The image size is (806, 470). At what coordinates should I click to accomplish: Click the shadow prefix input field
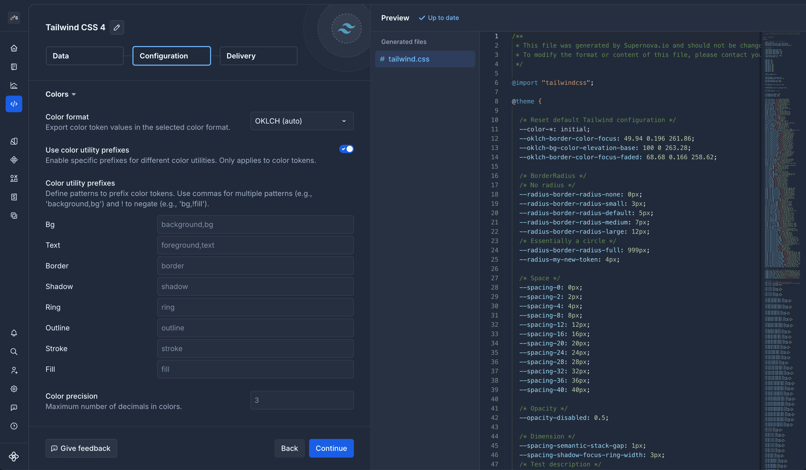pos(255,286)
